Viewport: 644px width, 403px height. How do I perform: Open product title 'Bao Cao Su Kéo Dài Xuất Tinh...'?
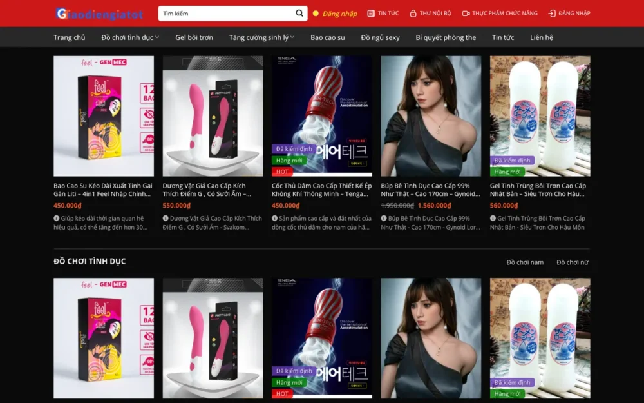click(x=102, y=190)
